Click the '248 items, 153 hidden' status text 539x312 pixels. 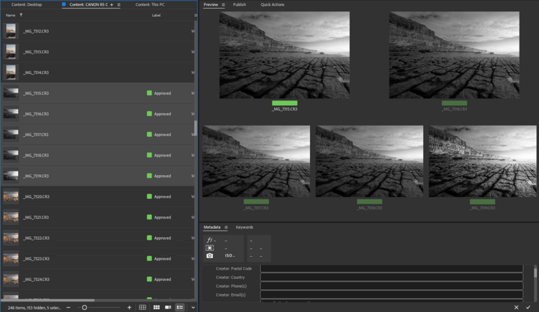coord(34,307)
